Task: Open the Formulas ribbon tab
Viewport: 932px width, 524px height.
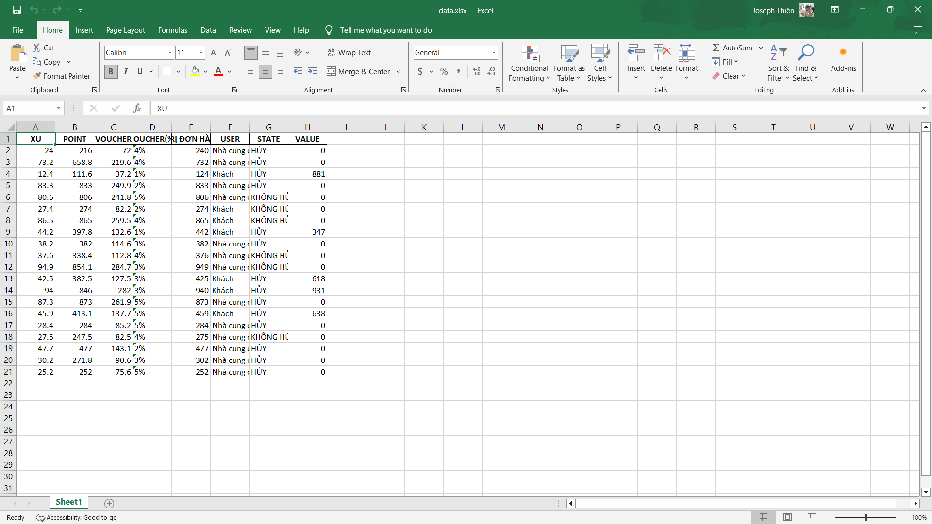Action: [172, 30]
